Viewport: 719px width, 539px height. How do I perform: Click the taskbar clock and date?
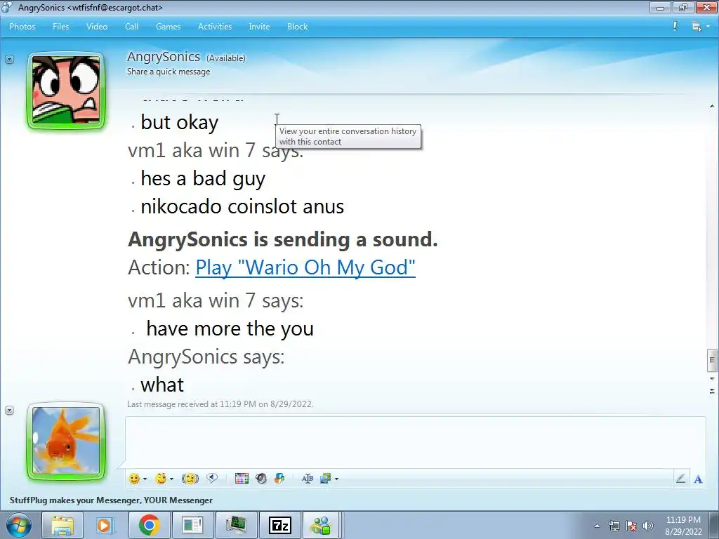point(683,526)
